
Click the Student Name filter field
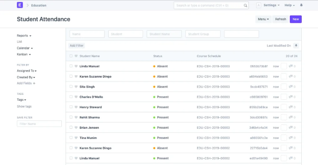tap(164, 34)
